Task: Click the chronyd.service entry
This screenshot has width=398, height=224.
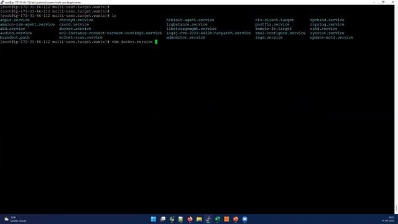Action: 76,20
